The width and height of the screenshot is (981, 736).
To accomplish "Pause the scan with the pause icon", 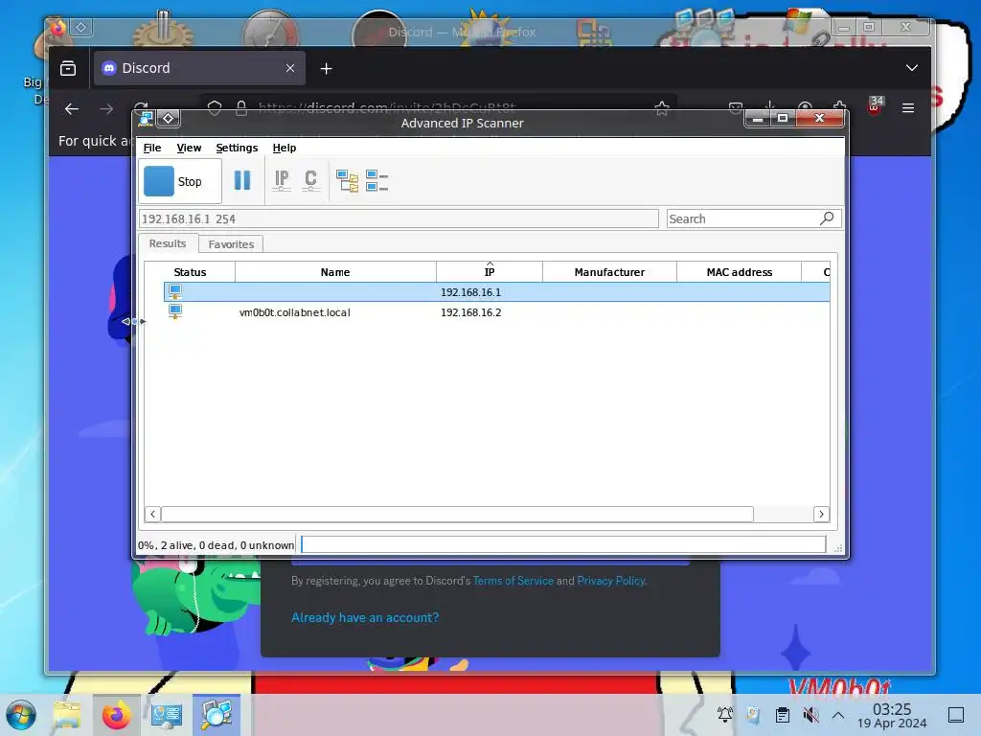I will point(242,180).
